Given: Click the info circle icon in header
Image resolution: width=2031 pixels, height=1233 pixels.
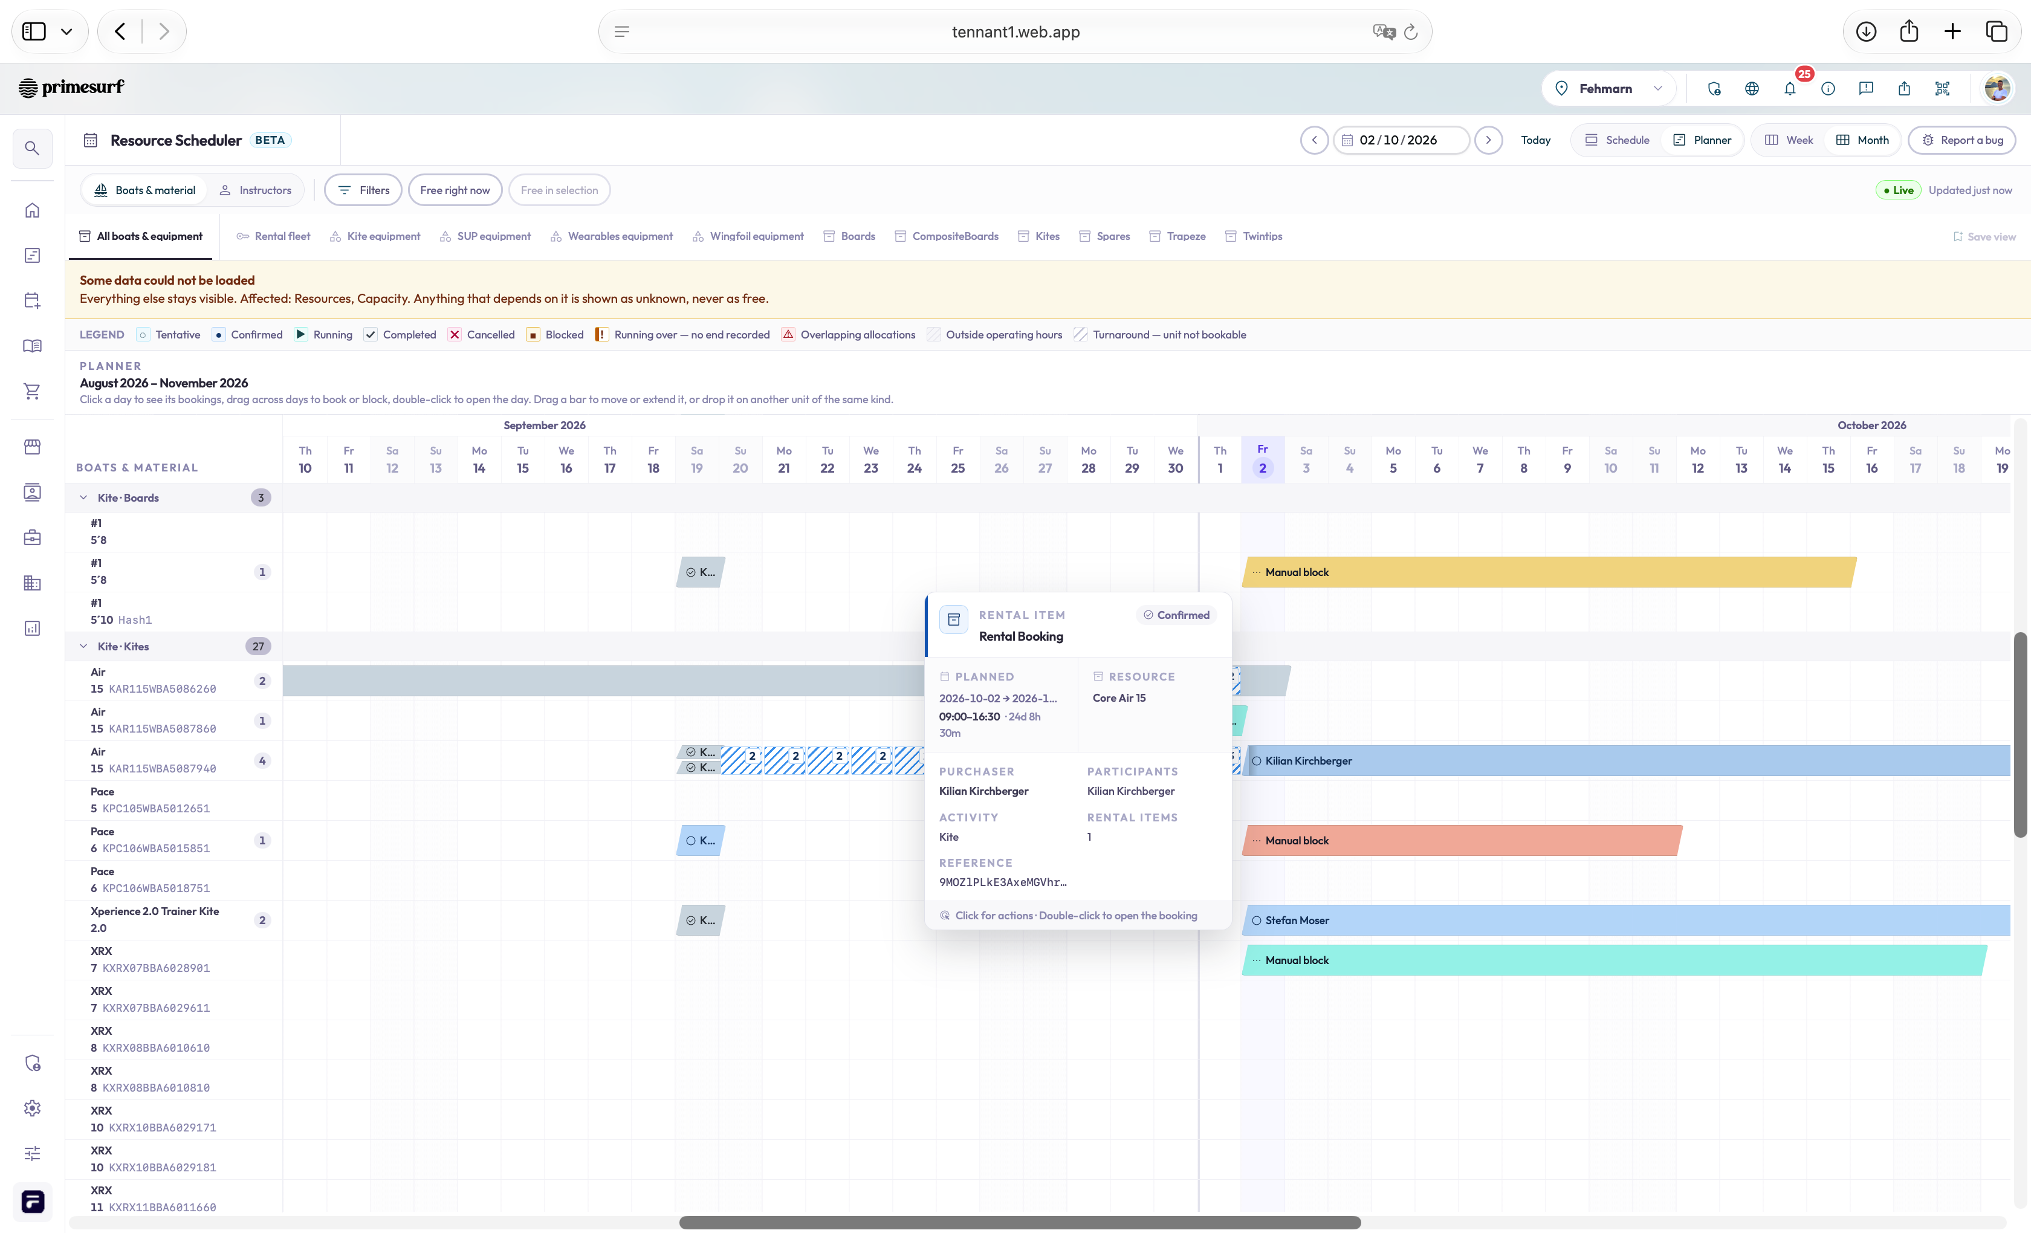Looking at the screenshot, I should point(1829,88).
